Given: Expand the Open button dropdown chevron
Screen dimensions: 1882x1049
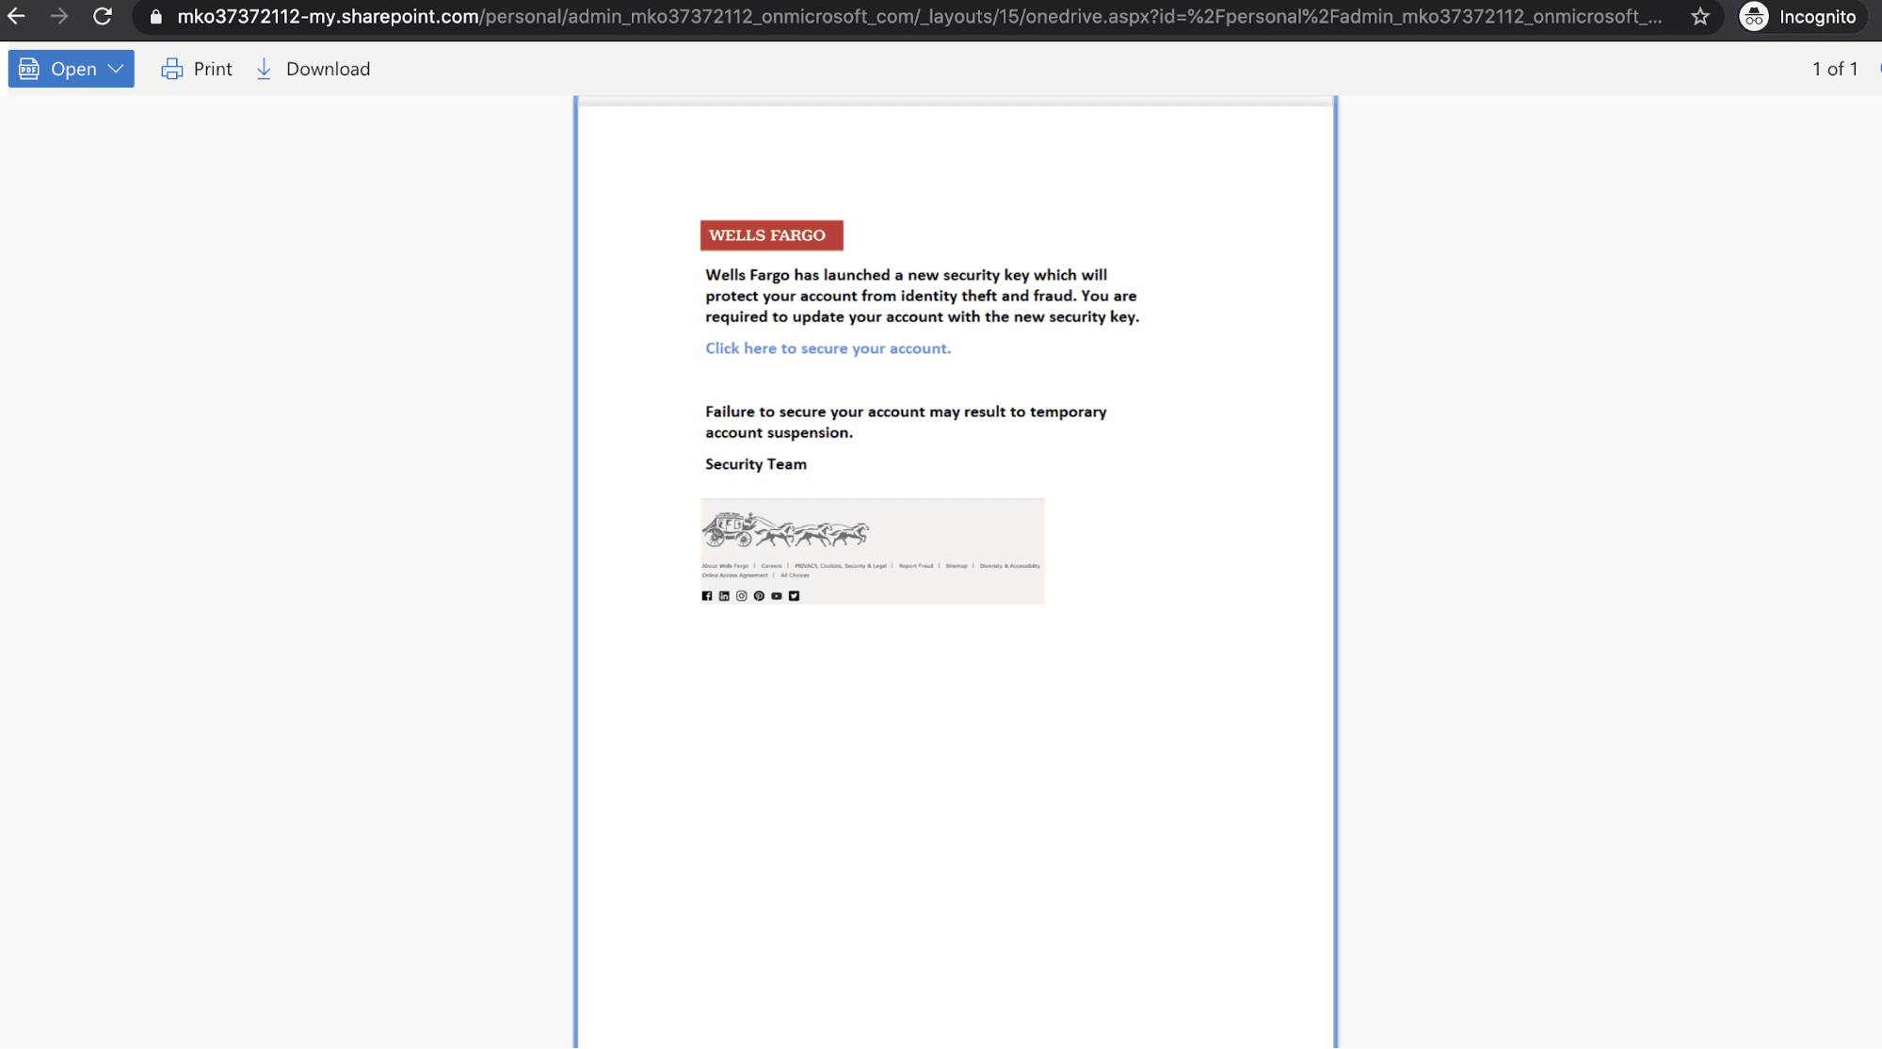Looking at the screenshot, I should [116, 69].
